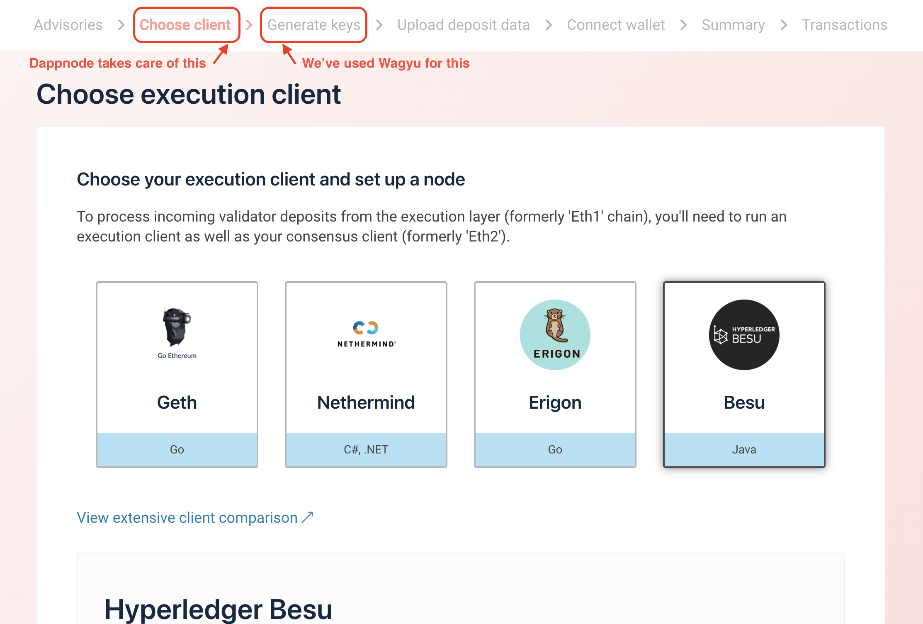Click the Nethermind logo icon

point(366,328)
